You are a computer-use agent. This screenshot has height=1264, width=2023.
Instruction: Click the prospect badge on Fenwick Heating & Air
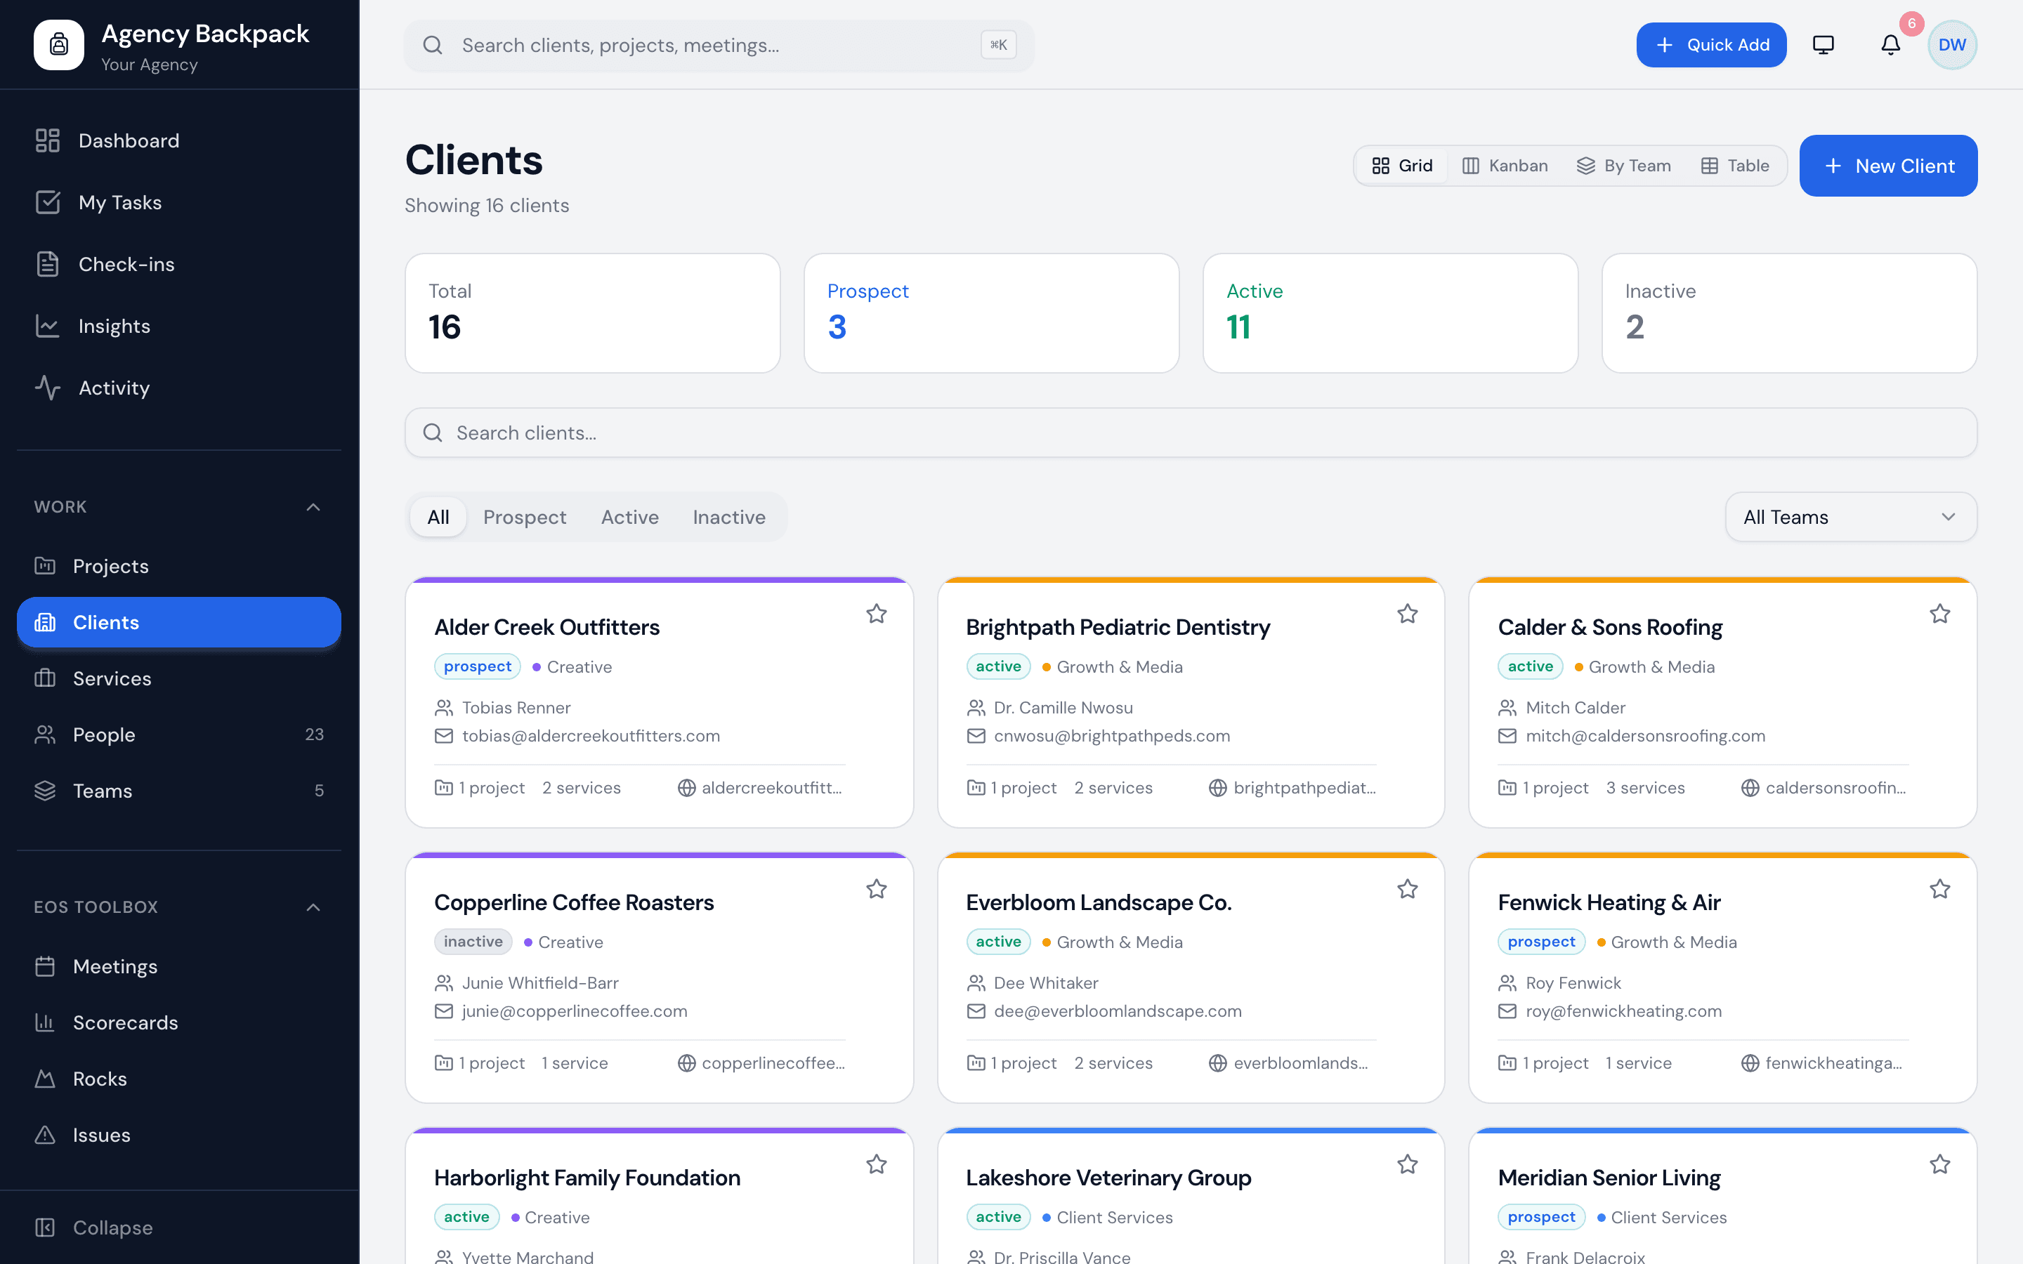[1540, 941]
